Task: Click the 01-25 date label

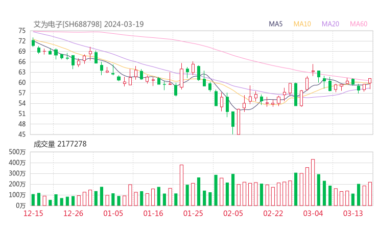Action: pyautogui.click(x=193, y=214)
